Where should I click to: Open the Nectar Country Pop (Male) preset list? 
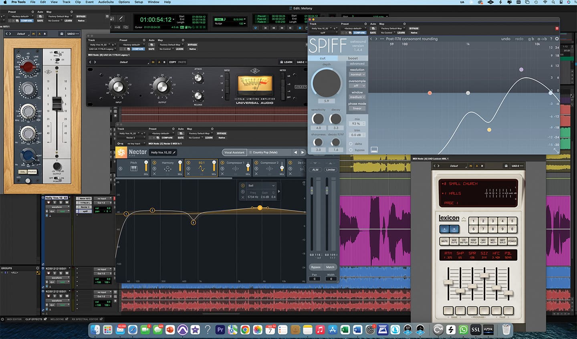point(268,152)
